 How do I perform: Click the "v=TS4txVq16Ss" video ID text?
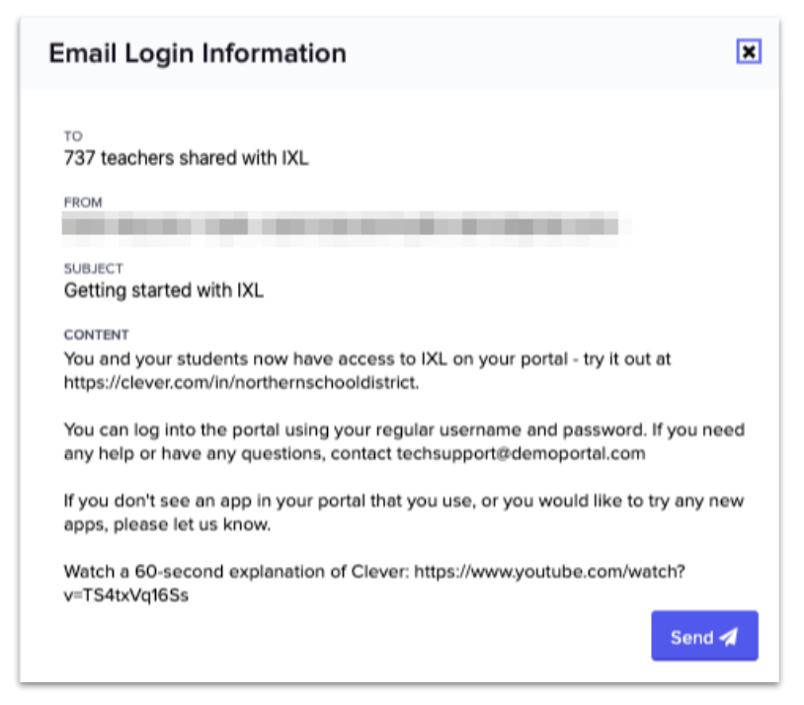(125, 595)
